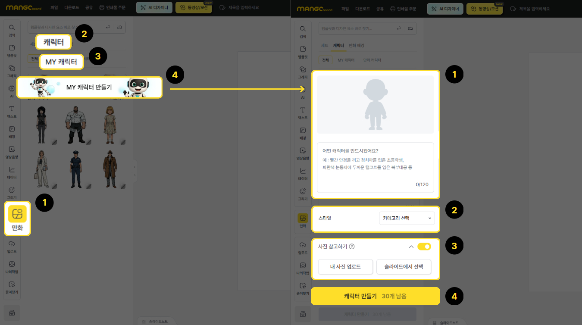Select the 텍스트 tool in the left panel sidebar
Viewport: 582px width, 325px height.
12,111
